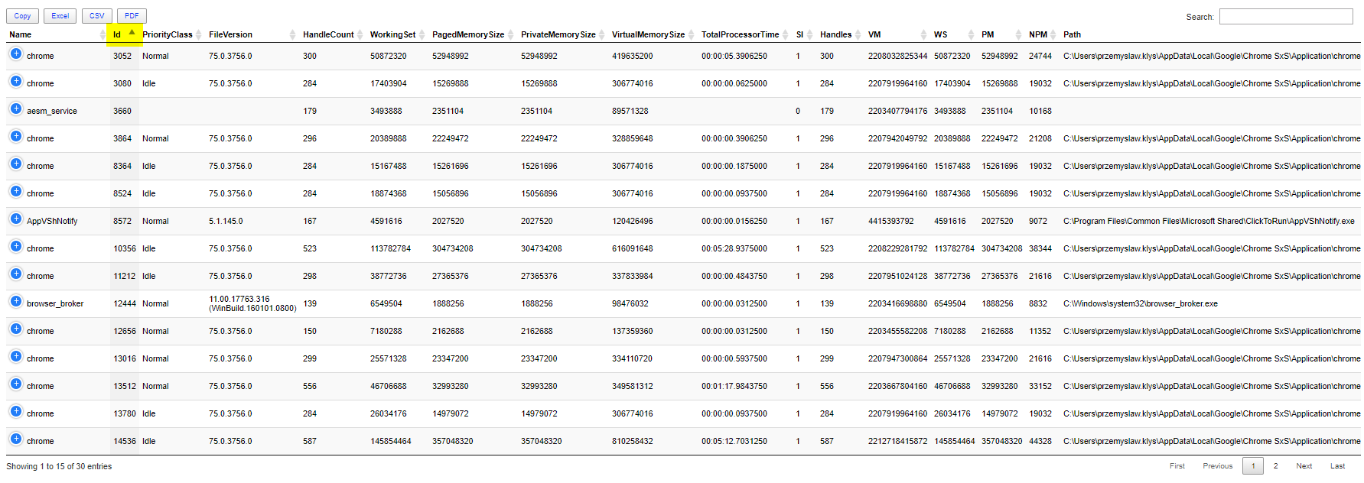Sort by TotalProcessorTime column
The image size is (1364, 483).
tap(740, 34)
